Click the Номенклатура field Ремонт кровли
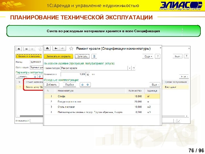Image resolution: width=205 pixels, height=154 pixels. pos(94,68)
